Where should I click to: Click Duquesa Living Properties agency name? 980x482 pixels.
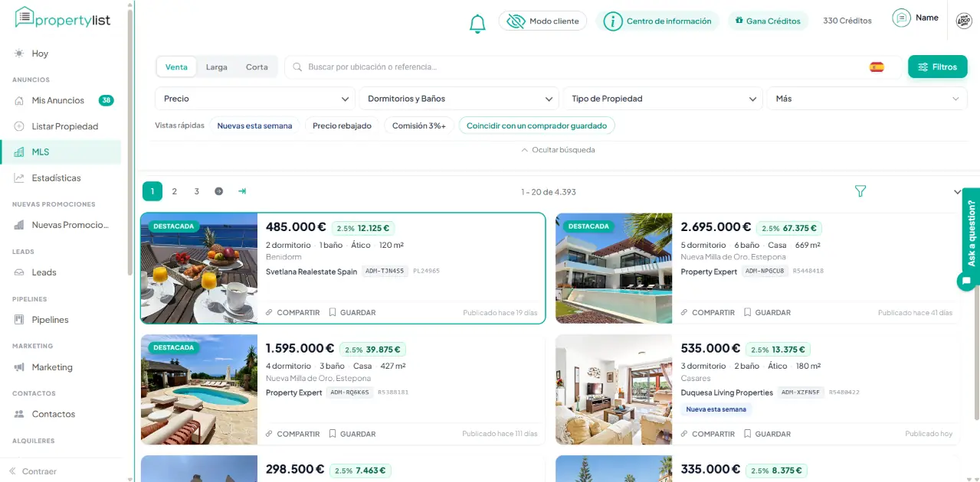(x=727, y=392)
